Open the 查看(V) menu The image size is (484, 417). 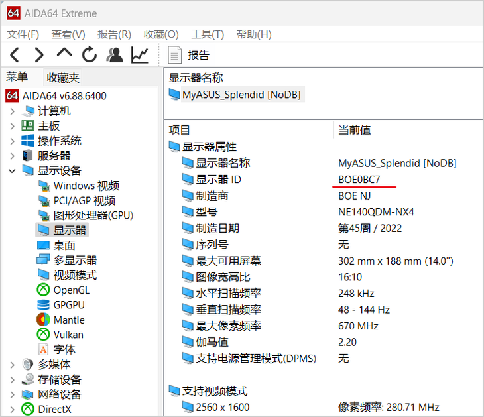tap(68, 34)
